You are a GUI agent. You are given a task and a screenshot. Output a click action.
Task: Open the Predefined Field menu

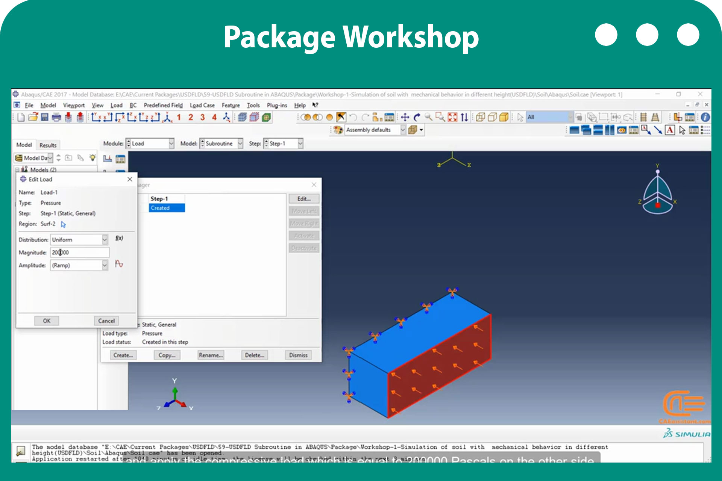pyautogui.click(x=163, y=106)
